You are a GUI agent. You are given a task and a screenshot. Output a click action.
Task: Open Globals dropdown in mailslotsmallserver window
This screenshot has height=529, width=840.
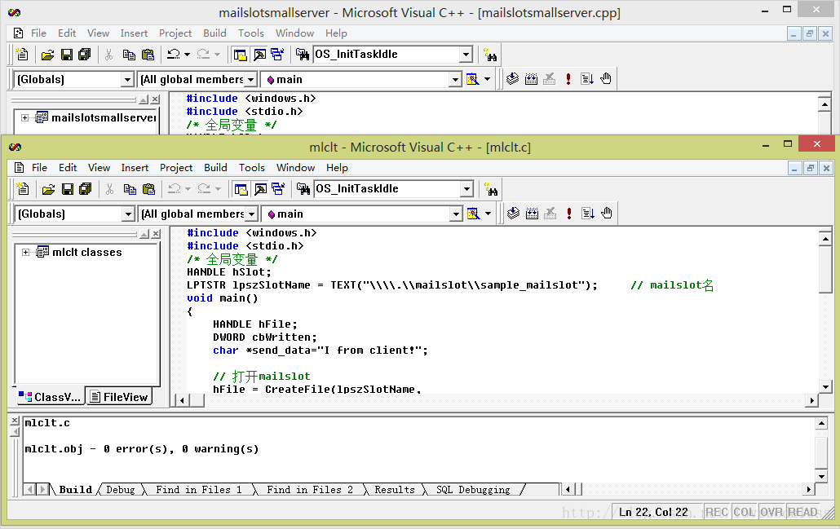[127, 80]
